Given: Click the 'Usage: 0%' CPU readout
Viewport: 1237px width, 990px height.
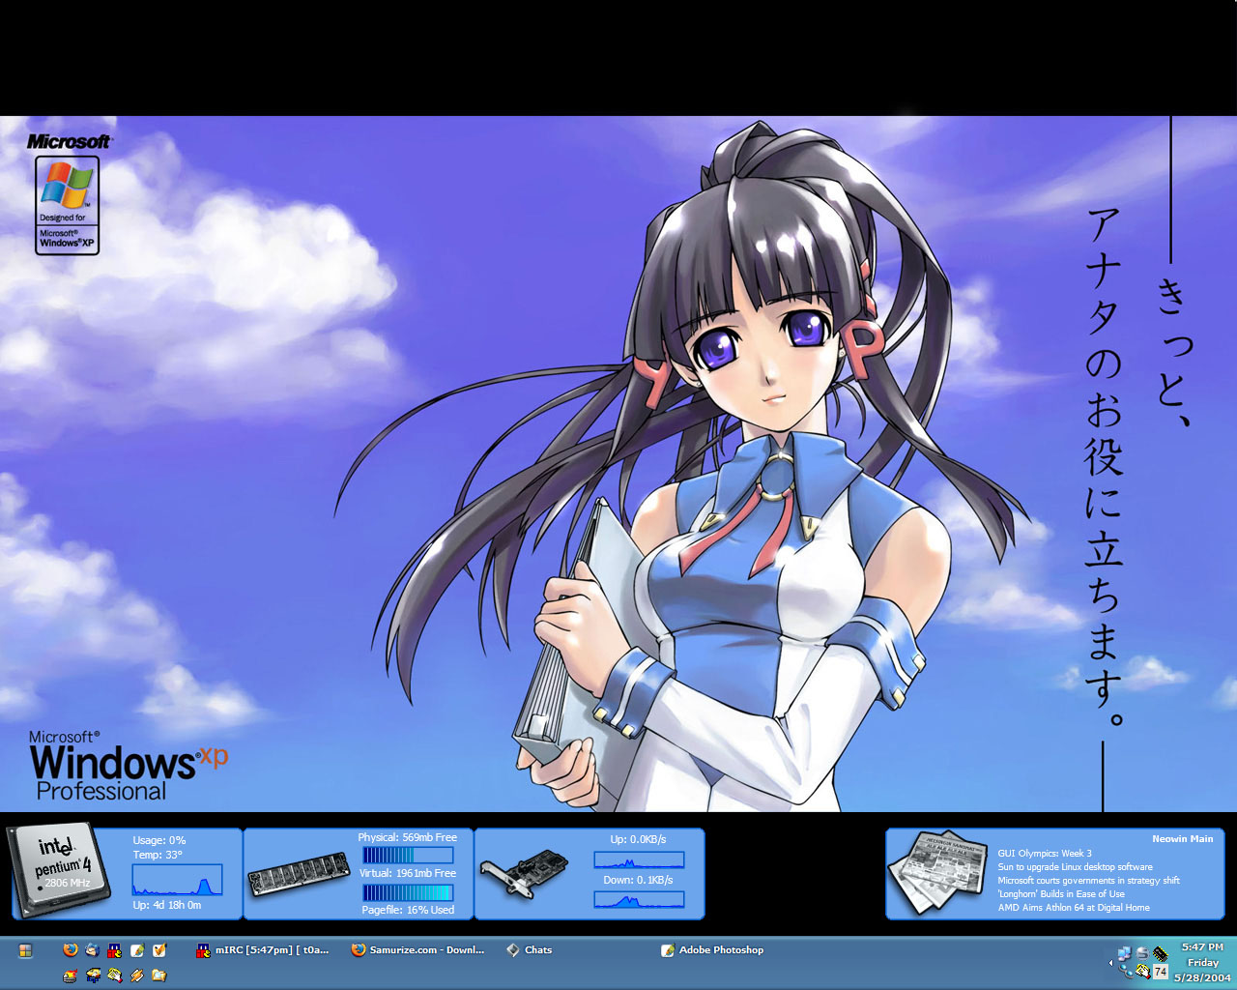Looking at the screenshot, I should coord(159,840).
